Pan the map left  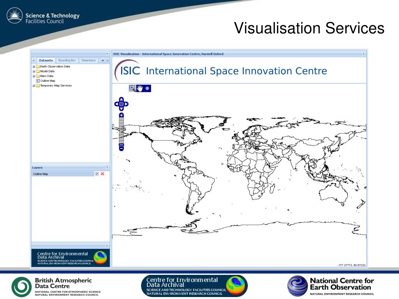(x=116, y=104)
